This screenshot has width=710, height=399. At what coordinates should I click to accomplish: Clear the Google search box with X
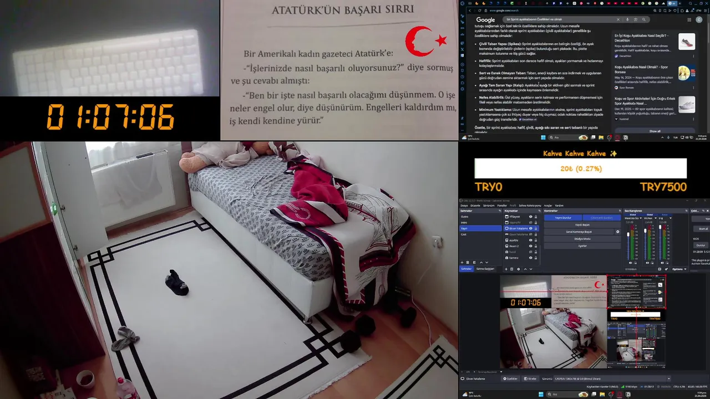click(x=618, y=19)
